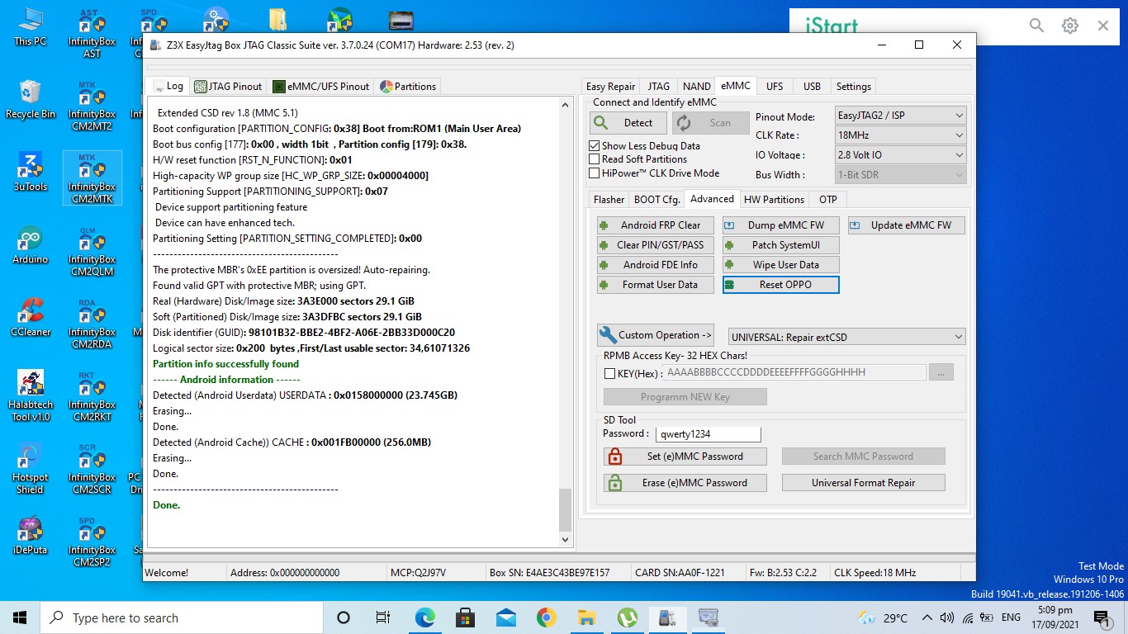This screenshot has height=634, width=1128.
Task: Switch to Easy Repair tab
Action: tap(610, 87)
